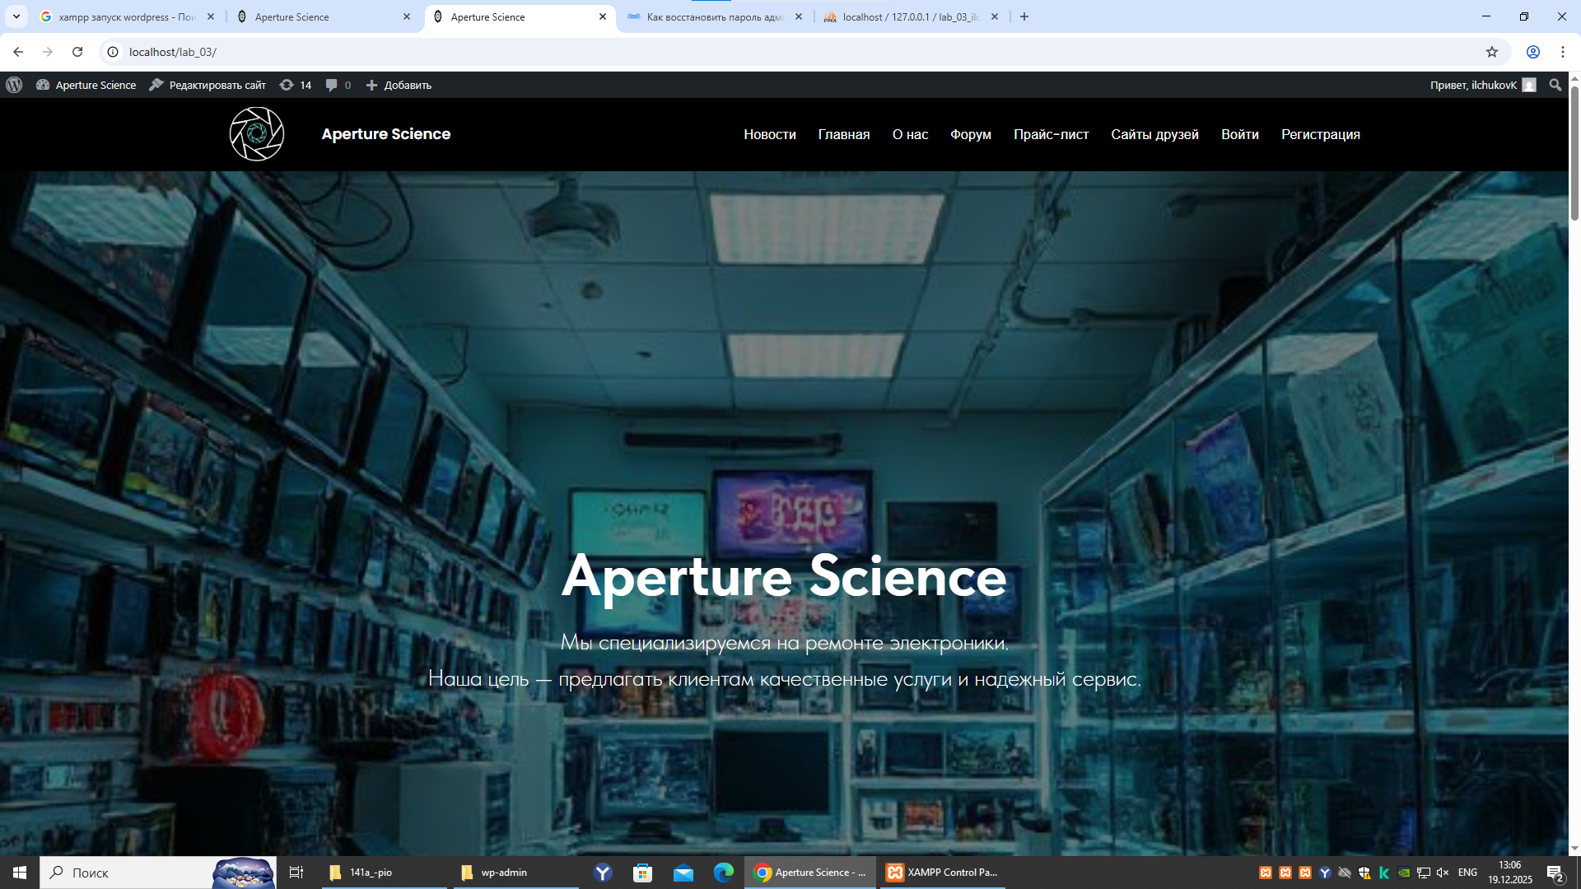Viewport: 1581px width, 889px height.
Task: Open the Добавить menu in the admin bar
Action: pos(399,85)
